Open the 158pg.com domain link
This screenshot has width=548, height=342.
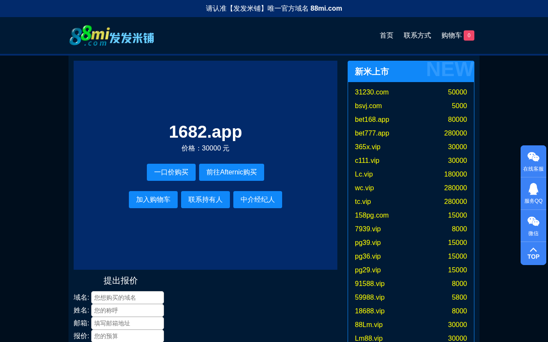(x=372, y=215)
